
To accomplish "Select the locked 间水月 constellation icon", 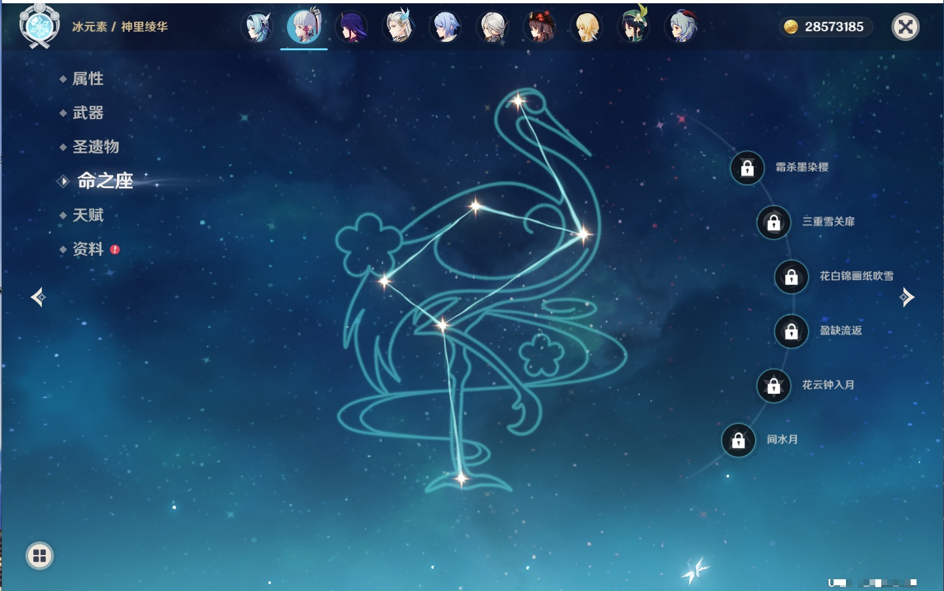I will [738, 441].
